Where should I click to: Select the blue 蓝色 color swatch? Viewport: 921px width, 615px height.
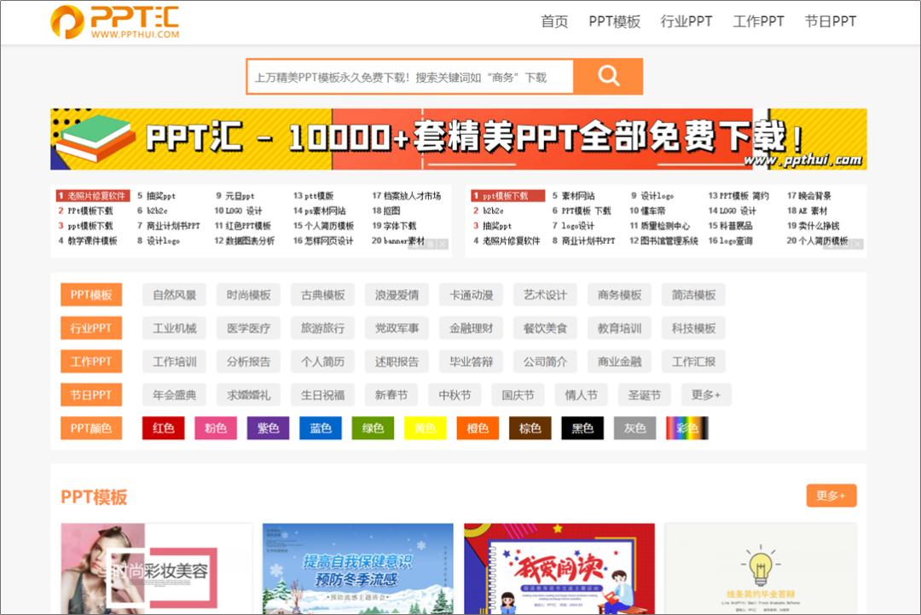pos(321,428)
